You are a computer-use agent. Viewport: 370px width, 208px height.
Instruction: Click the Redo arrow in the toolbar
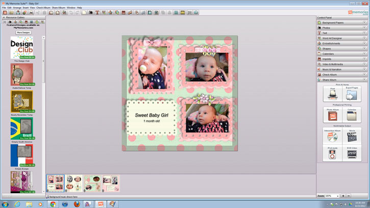(77, 13)
